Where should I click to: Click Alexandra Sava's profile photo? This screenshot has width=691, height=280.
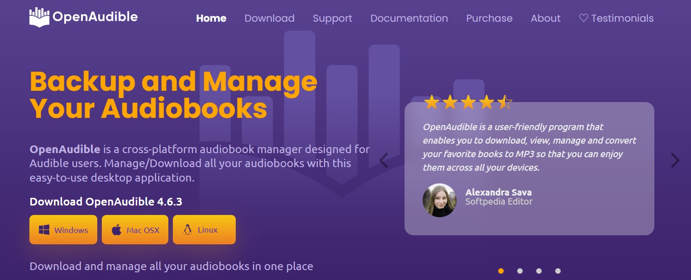[439, 200]
